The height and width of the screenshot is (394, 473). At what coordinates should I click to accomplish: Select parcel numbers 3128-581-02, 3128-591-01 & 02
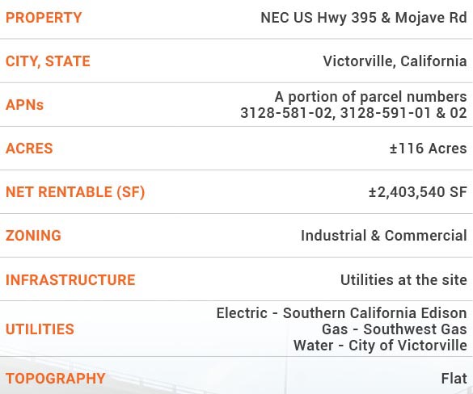(x=353, y=113)
